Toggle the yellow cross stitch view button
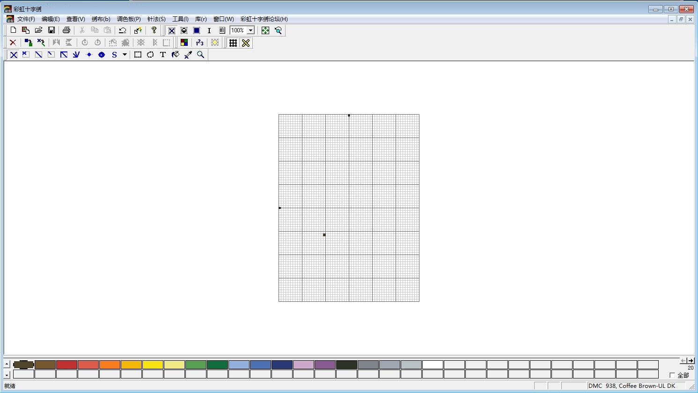Viewport: 698px width, 393px height. pos(246,43)
